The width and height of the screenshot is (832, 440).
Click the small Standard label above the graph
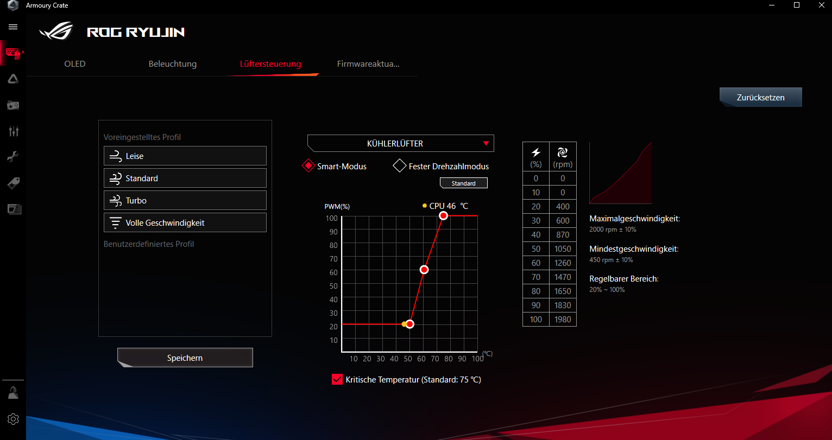464,183
